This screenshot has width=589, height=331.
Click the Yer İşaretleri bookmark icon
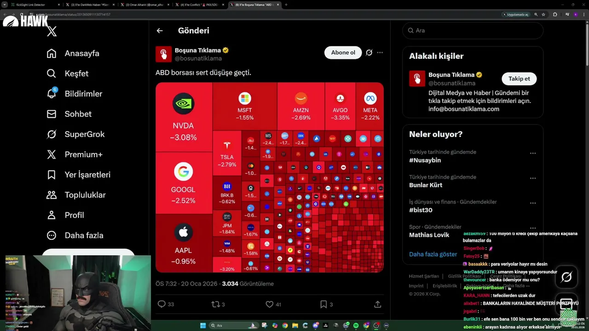pyautogui.click(x=52, y=175)
